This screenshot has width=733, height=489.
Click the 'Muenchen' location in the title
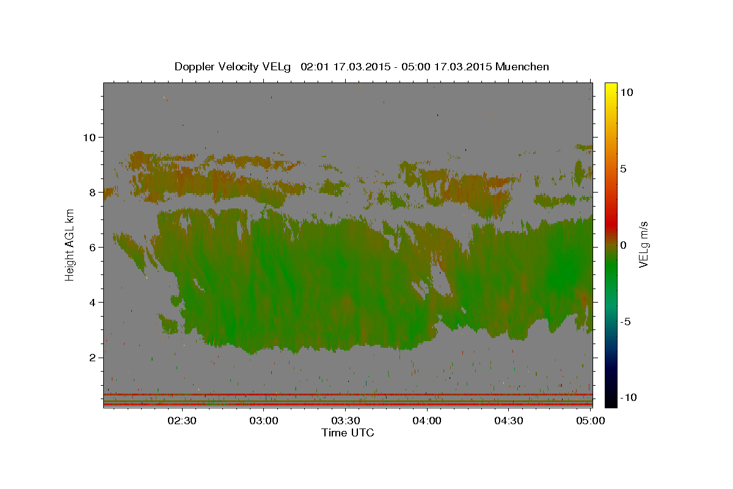click(522, 67)
